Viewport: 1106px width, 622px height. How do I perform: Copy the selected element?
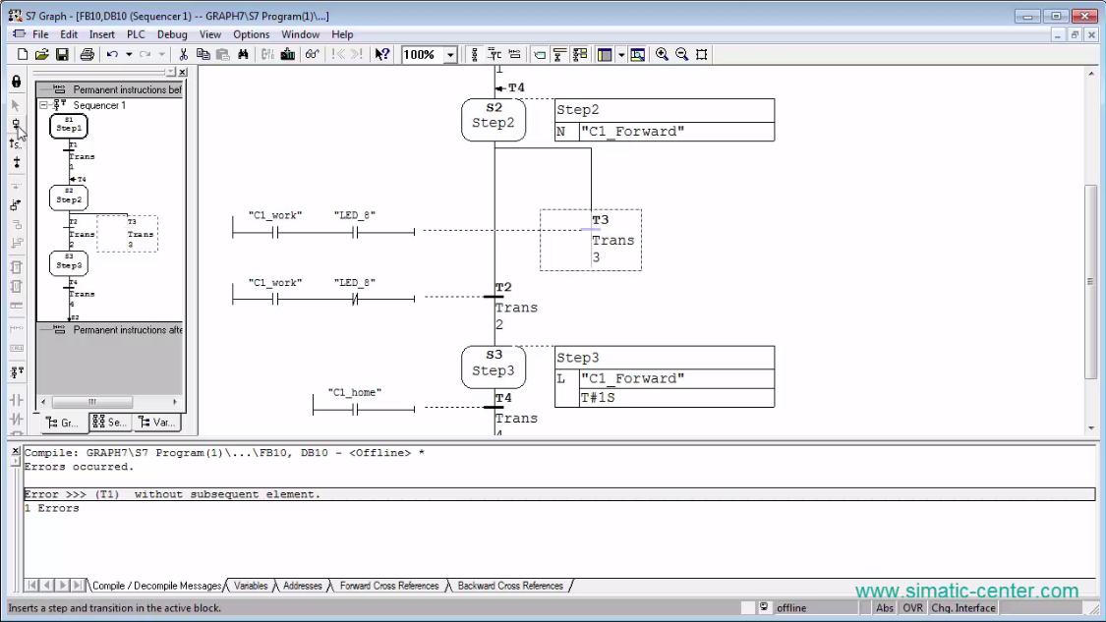coord(204,54)
